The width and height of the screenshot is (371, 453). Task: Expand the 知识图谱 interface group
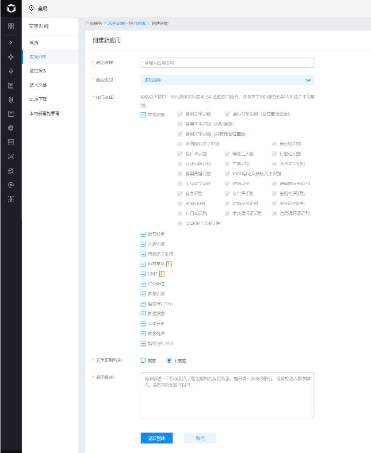(143, 284)
